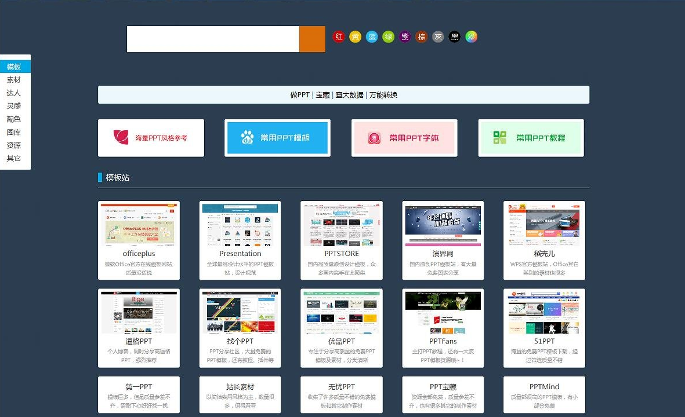The width and height of the screenshot is (685, 417).
Task: Open the 演界网 site thumbnail
Action: [443, 225]
